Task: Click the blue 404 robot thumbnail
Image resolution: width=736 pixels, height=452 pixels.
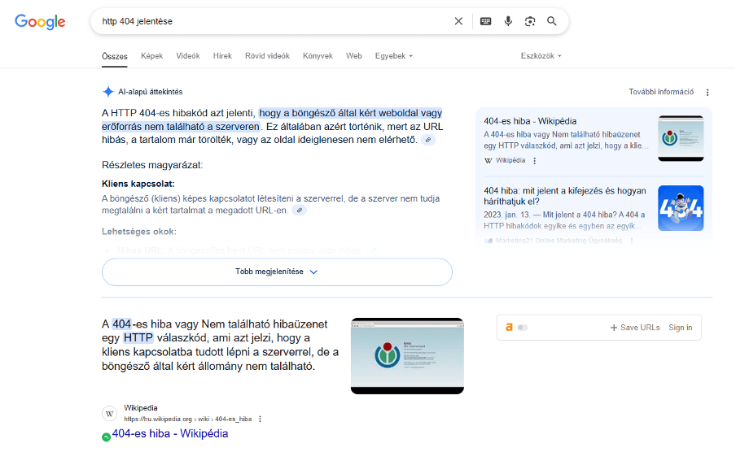Action: tap(681, 208)
